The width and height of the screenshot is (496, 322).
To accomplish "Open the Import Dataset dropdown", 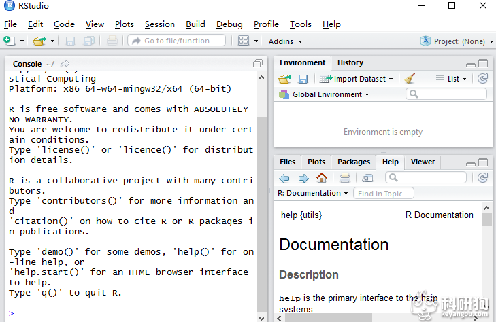I will 356,79.
